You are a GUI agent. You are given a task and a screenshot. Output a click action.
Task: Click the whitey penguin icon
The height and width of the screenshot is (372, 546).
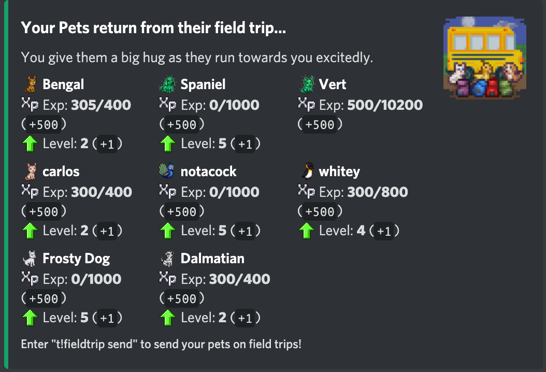click(x=308, y=171)
